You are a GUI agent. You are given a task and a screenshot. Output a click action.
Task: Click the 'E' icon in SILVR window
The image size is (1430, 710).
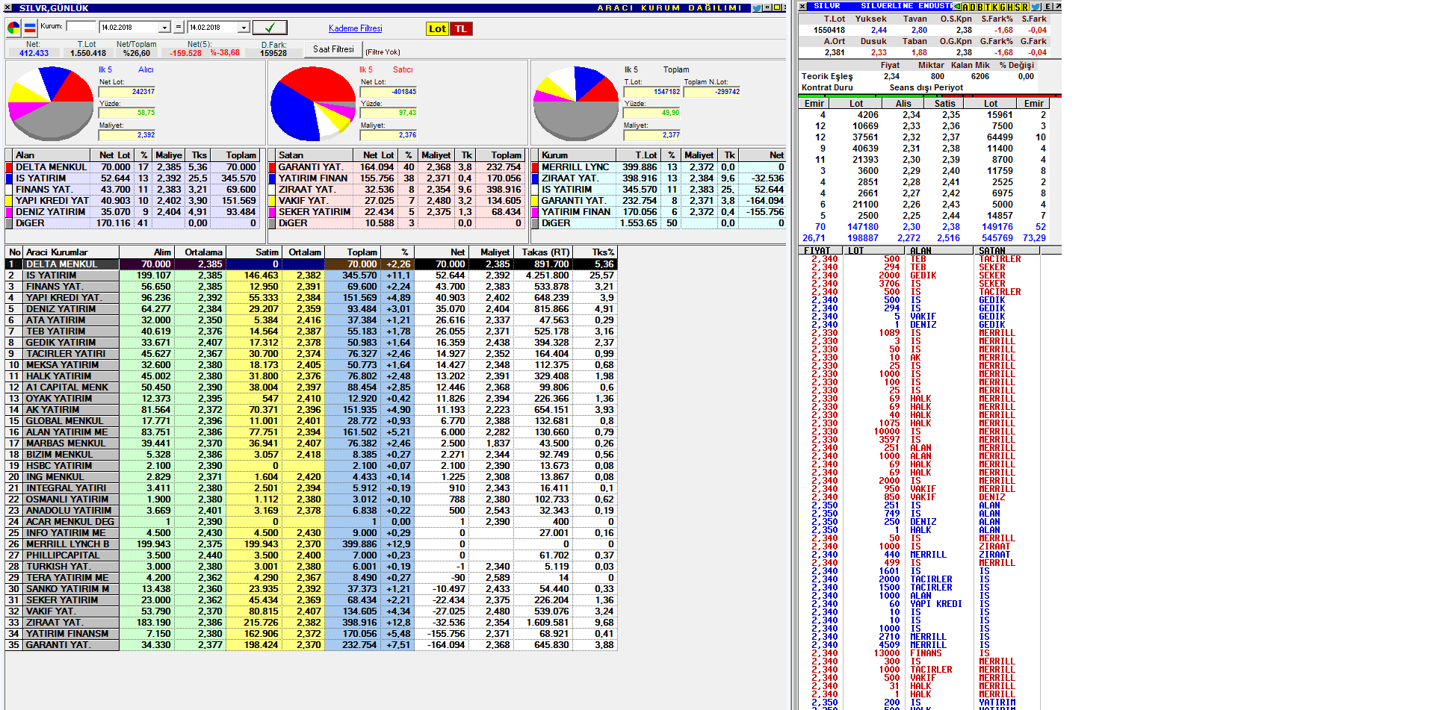(1047, 7)
